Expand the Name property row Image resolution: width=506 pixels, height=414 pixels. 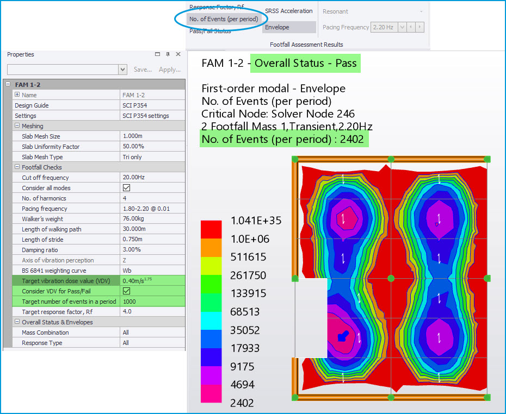tap(17, 95)
